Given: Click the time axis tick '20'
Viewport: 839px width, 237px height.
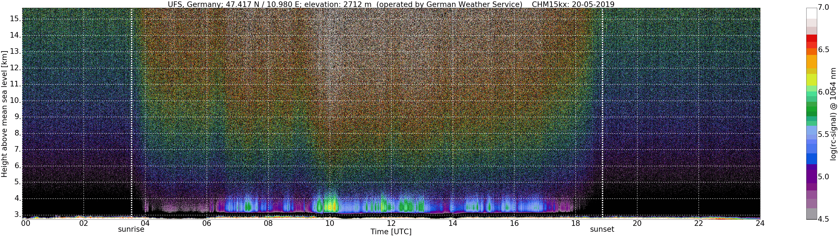Looking at the screenshot, I should tap(637, 223).
